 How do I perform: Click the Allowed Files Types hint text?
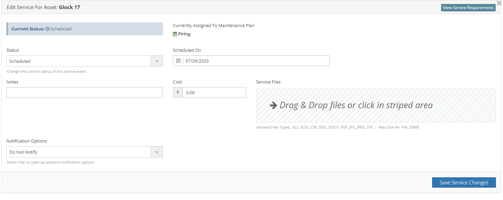coord(314,127)
